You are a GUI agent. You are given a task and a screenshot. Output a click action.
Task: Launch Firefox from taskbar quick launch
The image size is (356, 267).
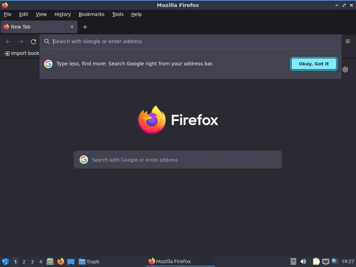click(60, 261)
